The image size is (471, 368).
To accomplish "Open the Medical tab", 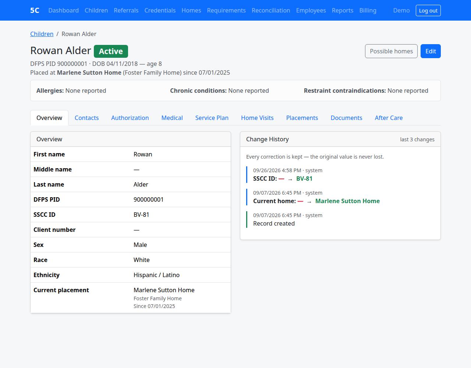I will point(172,118).
